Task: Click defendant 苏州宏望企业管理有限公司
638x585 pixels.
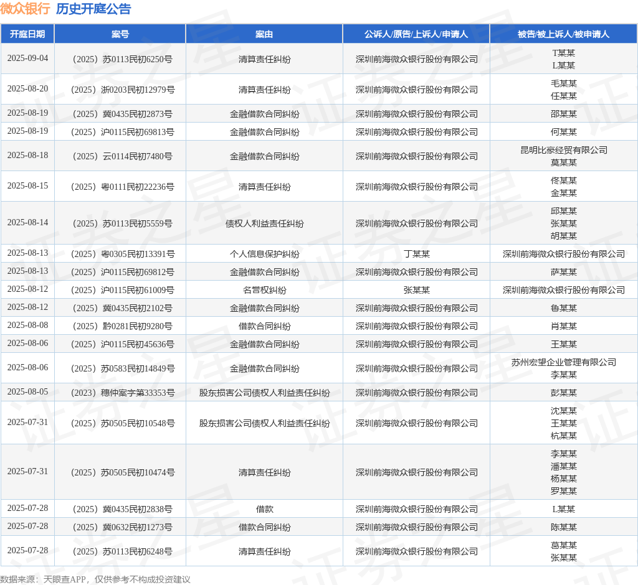Action: click(x=563, y=362)
